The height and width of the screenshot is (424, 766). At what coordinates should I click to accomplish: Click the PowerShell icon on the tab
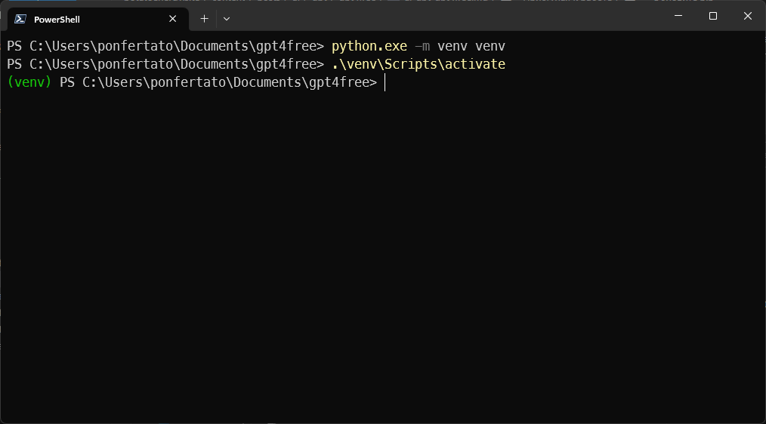[20, 19]
